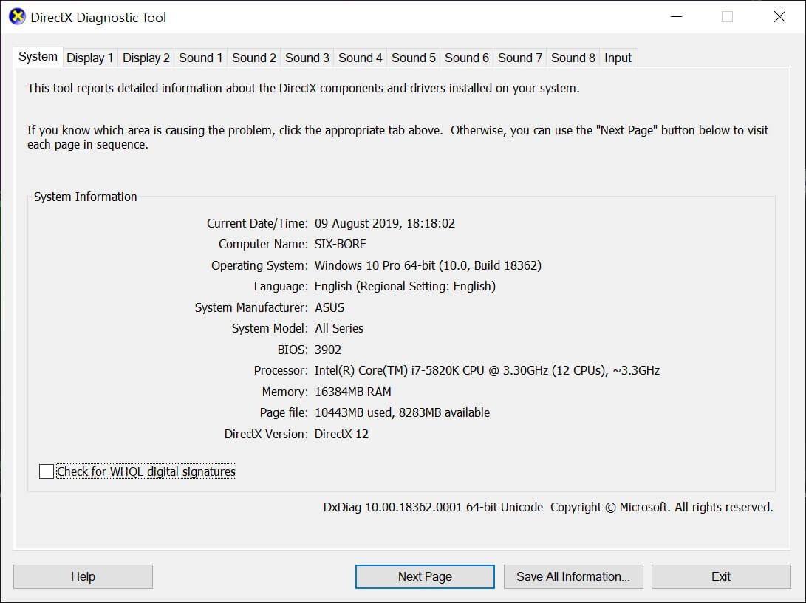
Task: Click the System Manufacturer value ASUS
Action: click(x=329, y=307)
